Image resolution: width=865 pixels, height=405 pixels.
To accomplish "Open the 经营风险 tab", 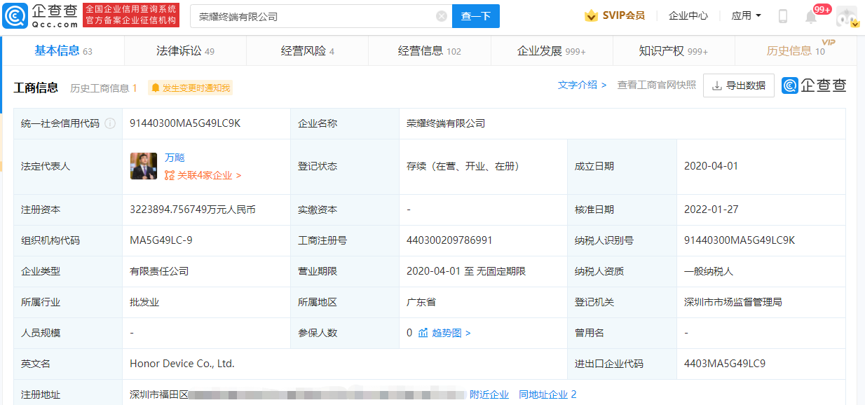I will (307, 50).
